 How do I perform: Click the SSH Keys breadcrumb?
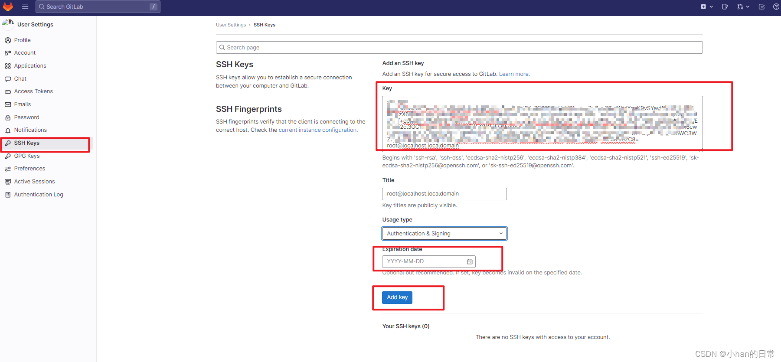[265, 25]
